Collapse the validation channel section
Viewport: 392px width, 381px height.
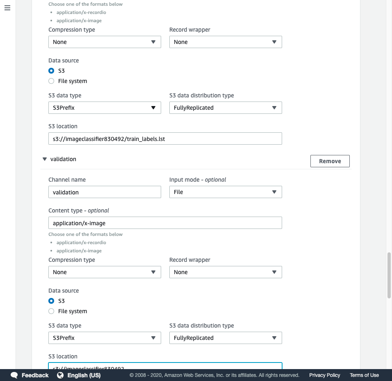point(44,159)
